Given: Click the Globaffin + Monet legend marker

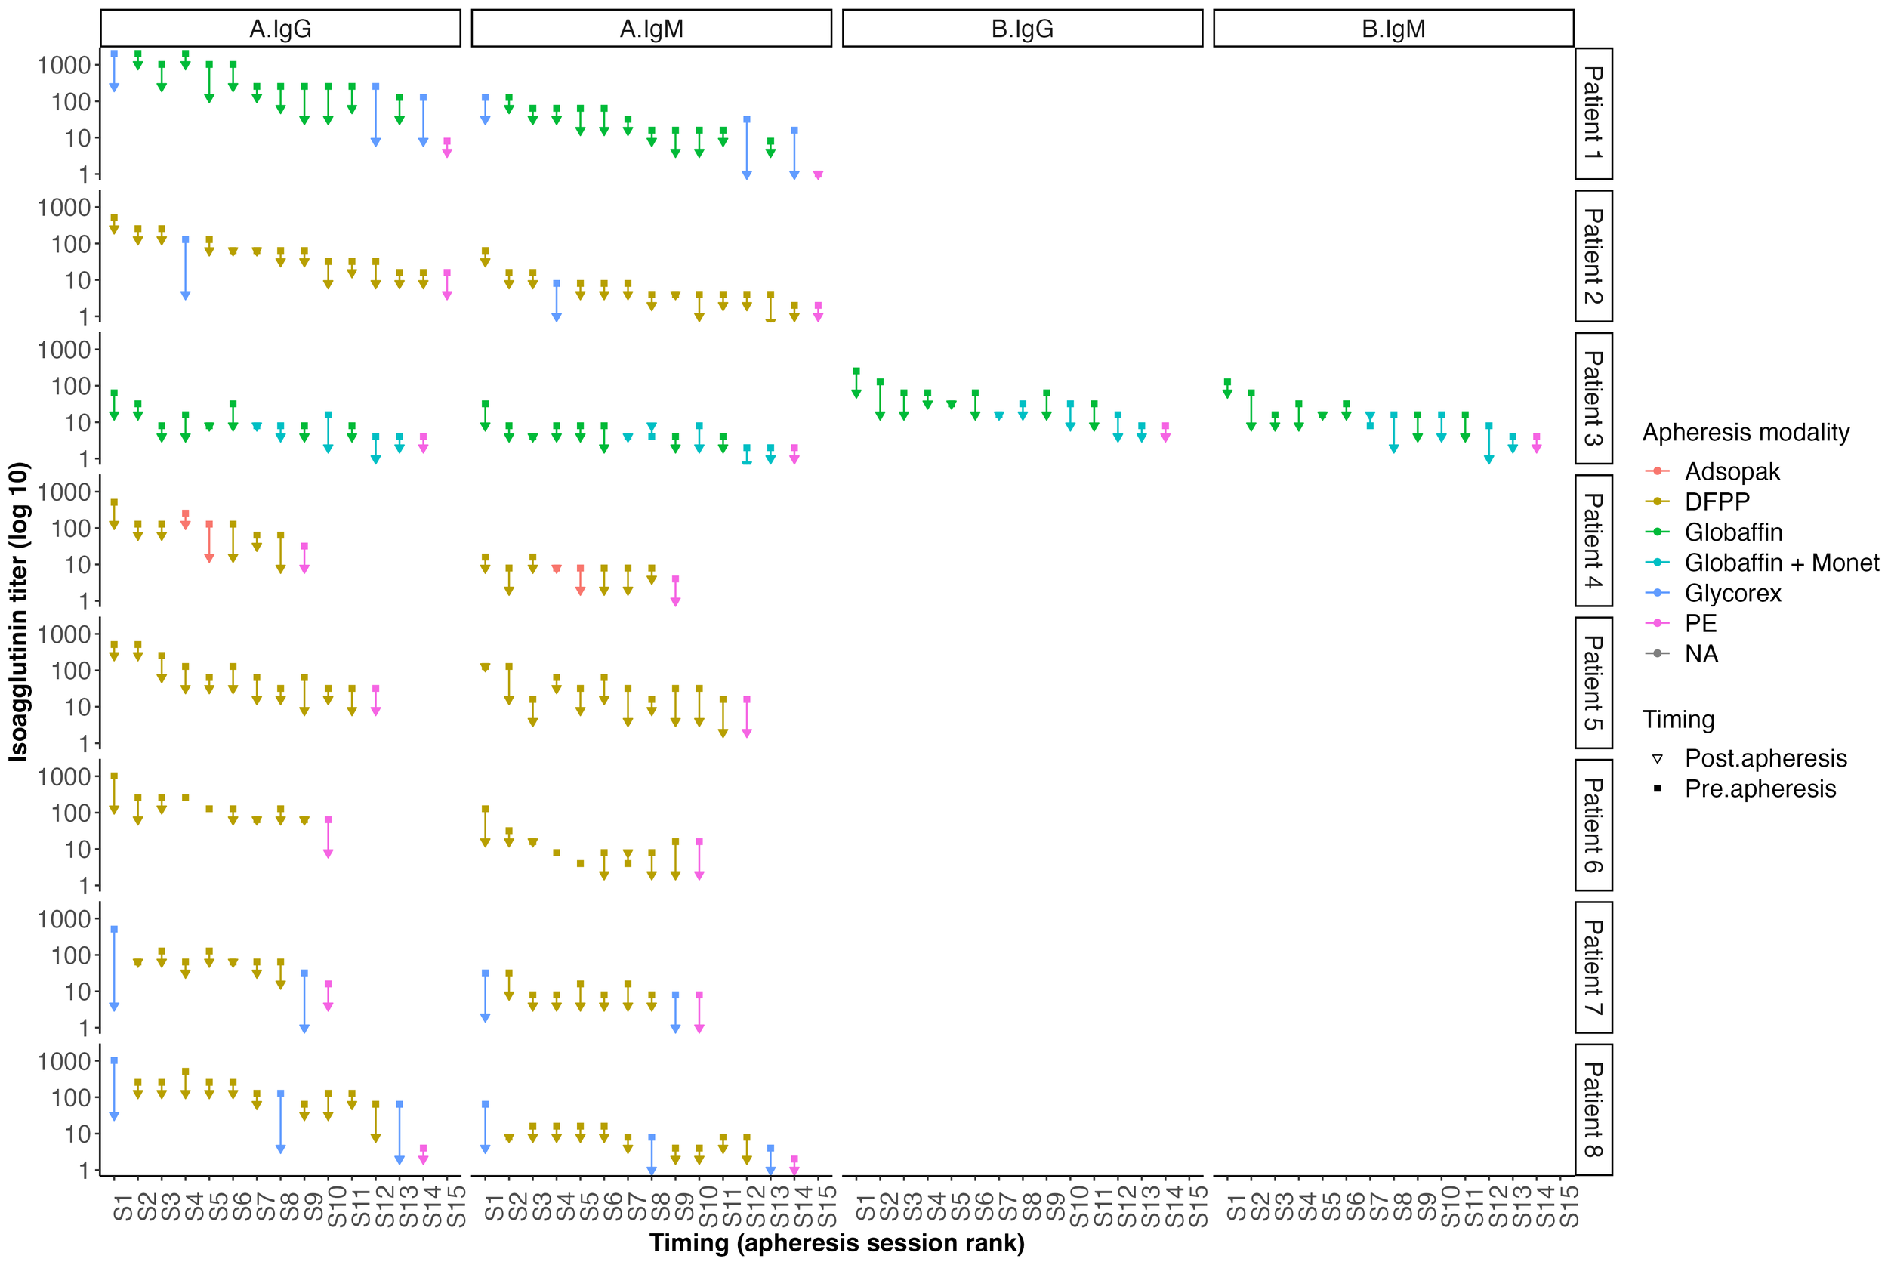Looking at the screenshot, I should coord(1657,563).
